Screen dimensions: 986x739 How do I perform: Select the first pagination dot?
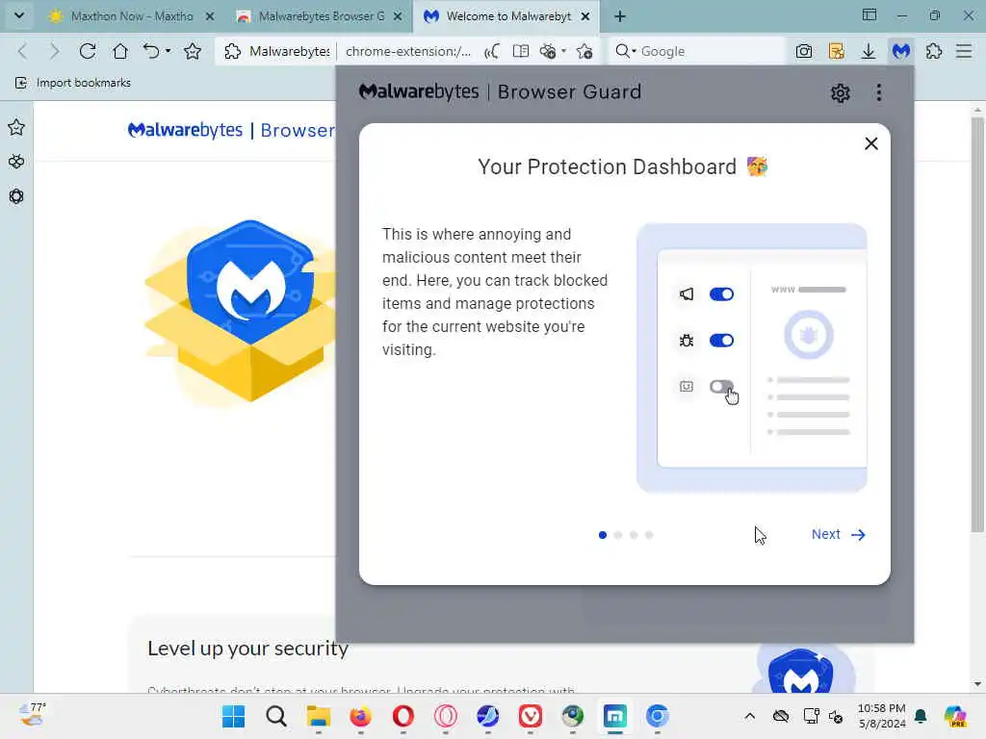tap(603, 535)
